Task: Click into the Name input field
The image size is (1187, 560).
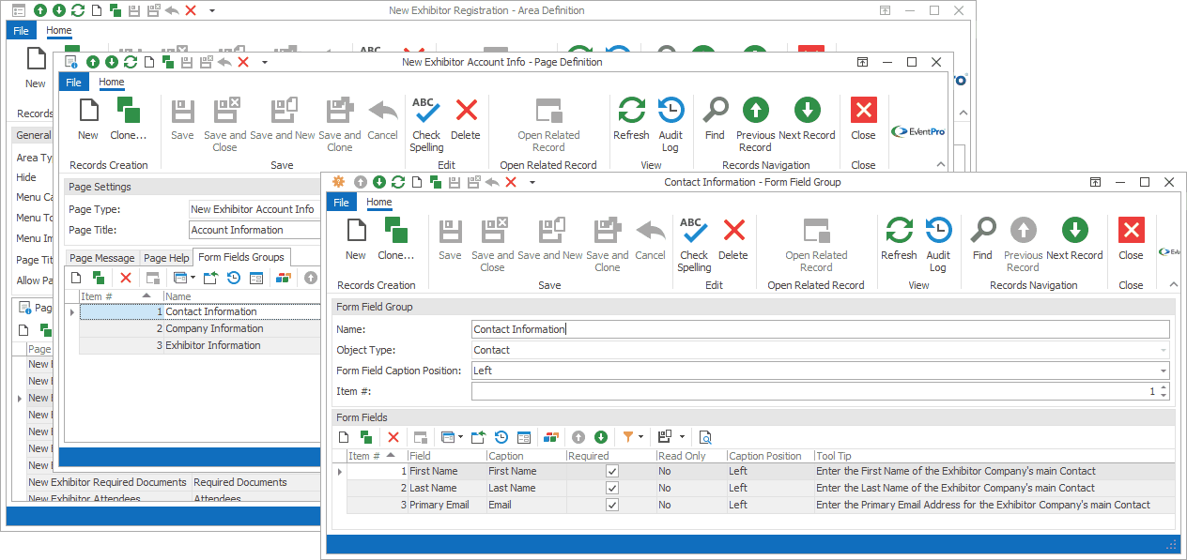Action: click(821, 329)
